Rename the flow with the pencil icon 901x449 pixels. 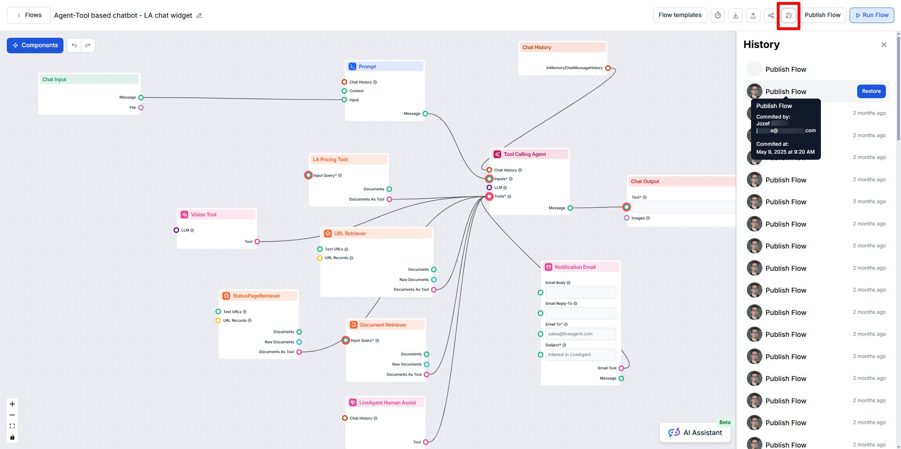tap(199, 15)
